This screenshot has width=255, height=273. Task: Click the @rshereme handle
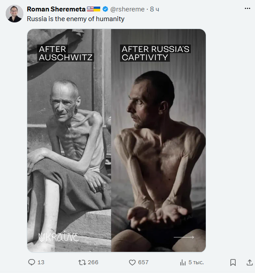point(127,9)
